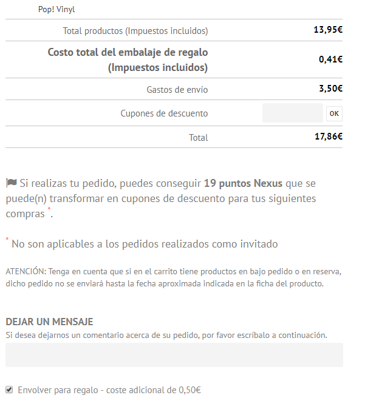Uncheck the Envolver para regalo checkbox
The image size is (365, 415).
(9, 390)
